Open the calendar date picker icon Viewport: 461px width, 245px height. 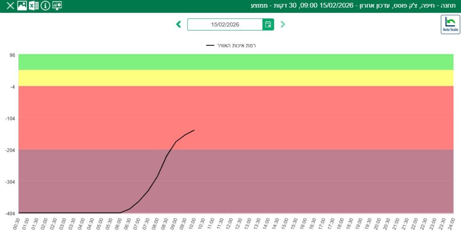268,24
